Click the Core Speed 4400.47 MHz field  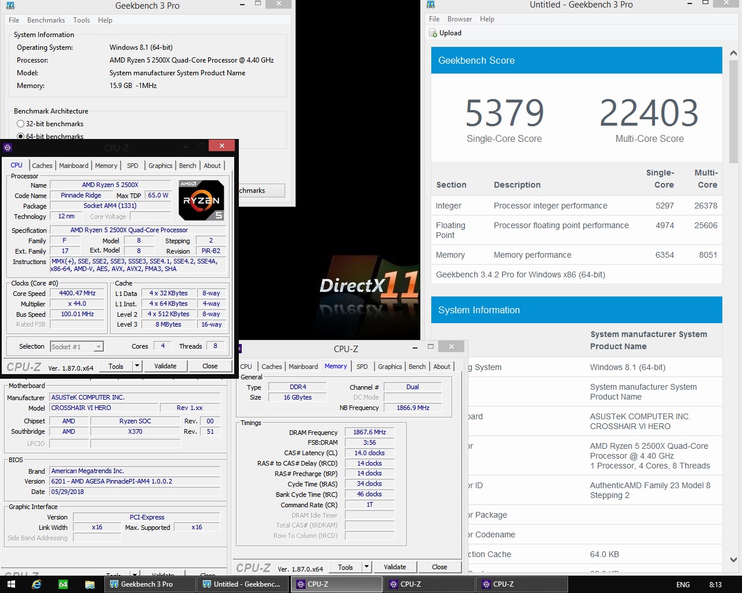click(x=77, y=294)
